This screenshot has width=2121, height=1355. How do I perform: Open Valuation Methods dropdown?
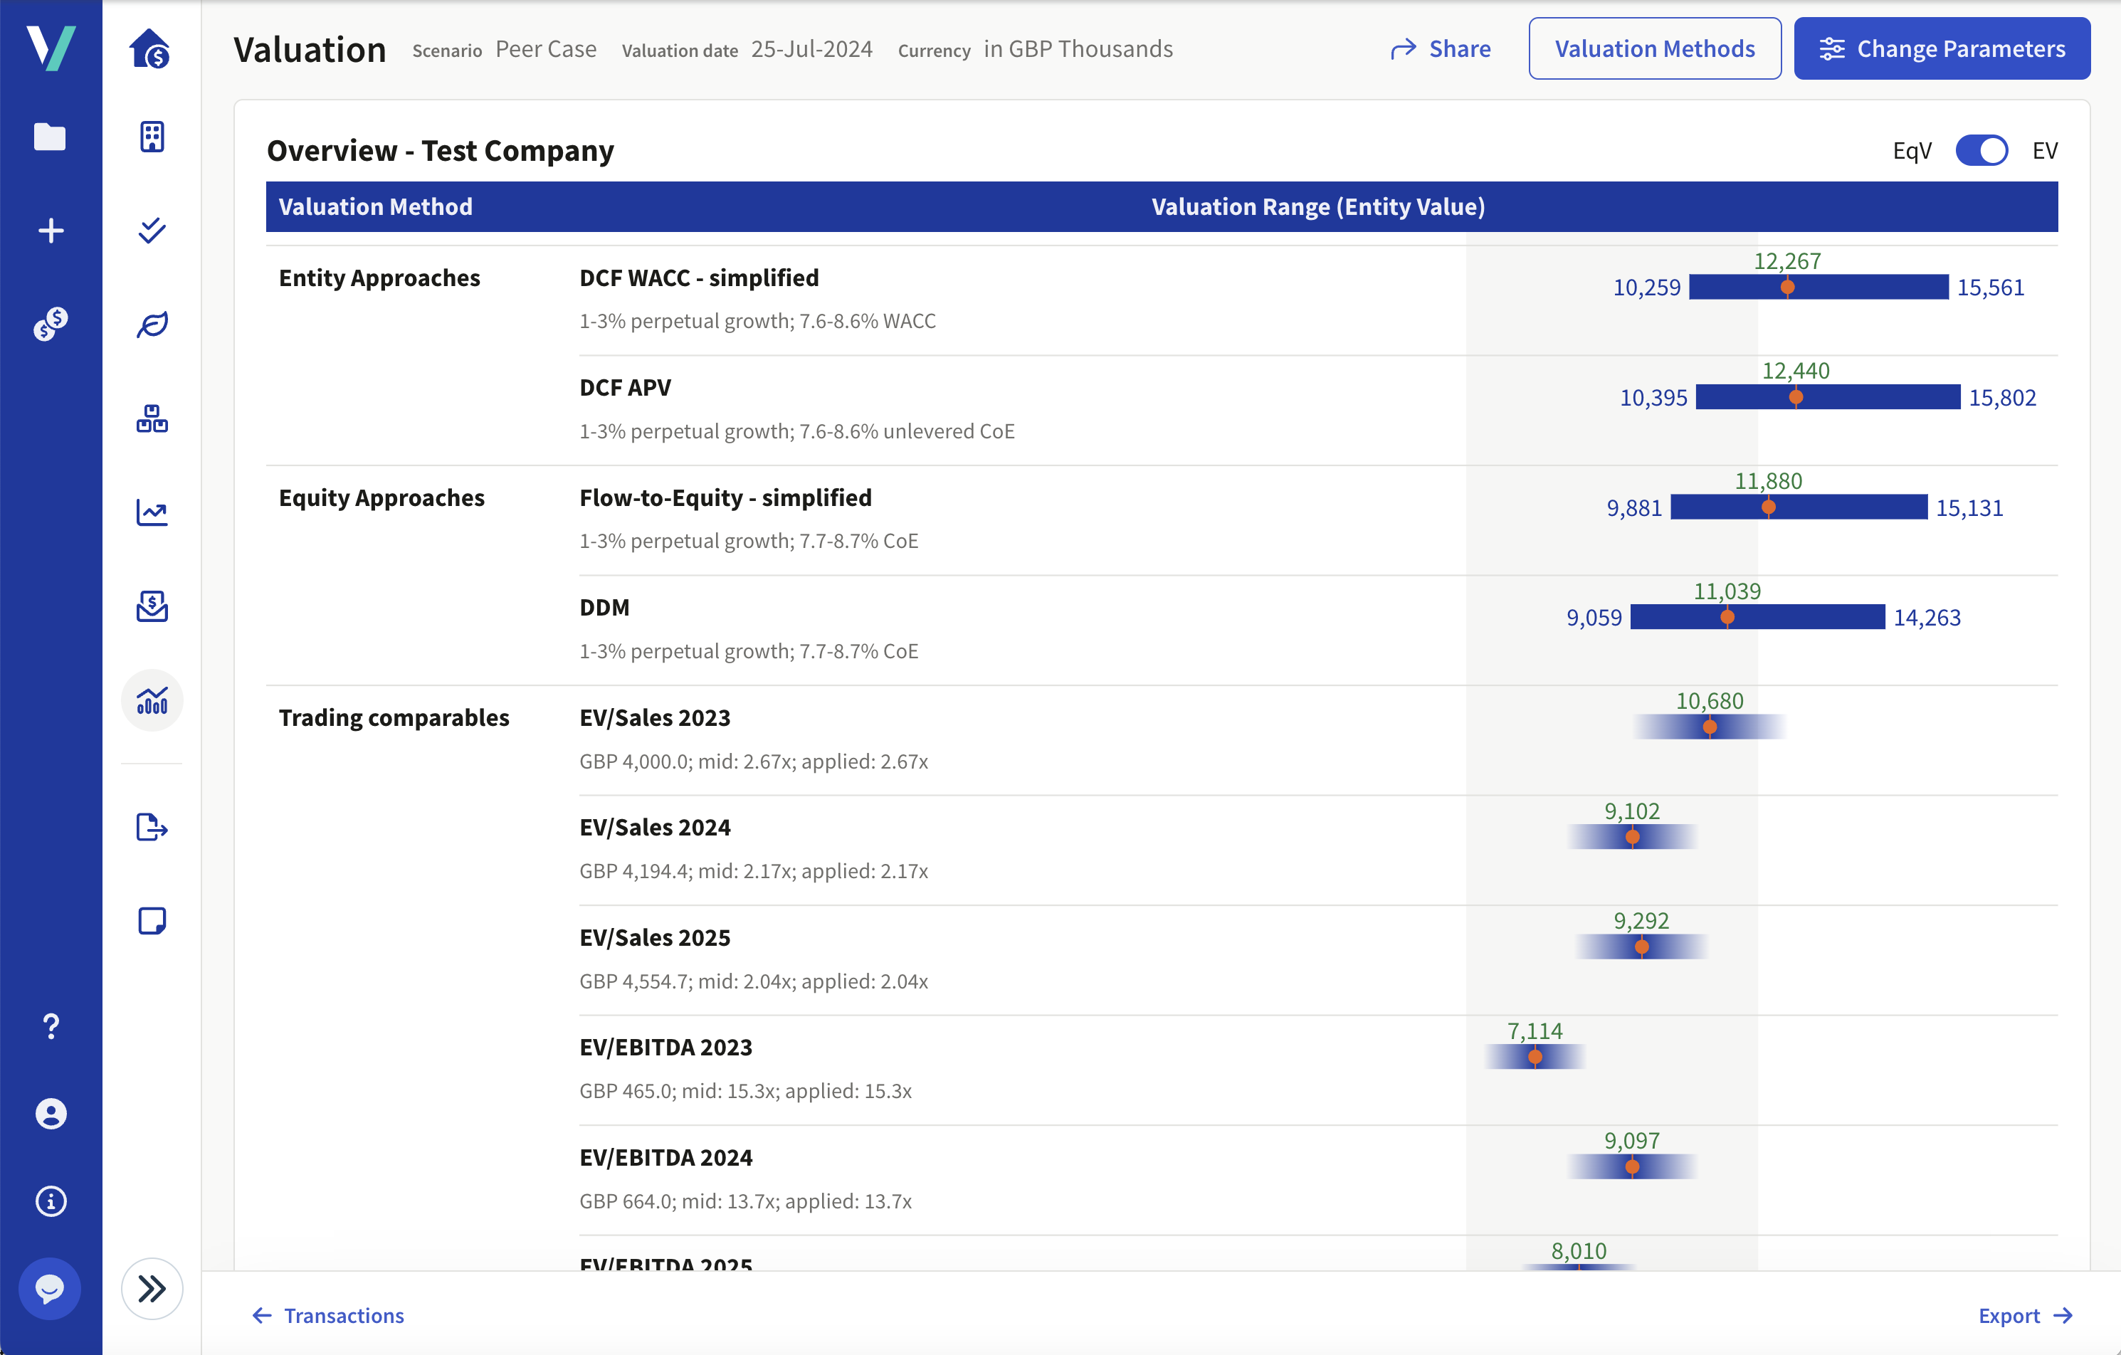click(x=1651, y=49)
